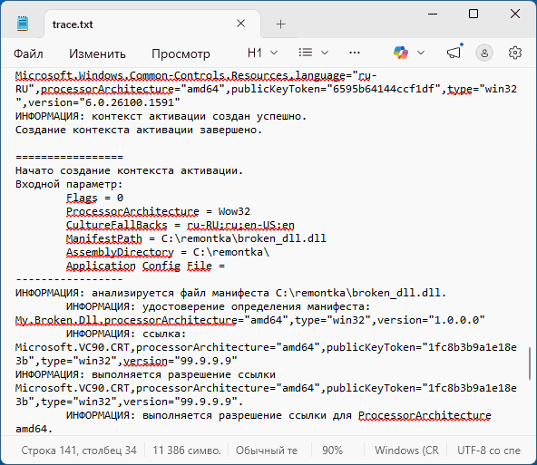Click the megaphone feedback icon
Screen dimensions: 537x465
(x=454, y=53)
